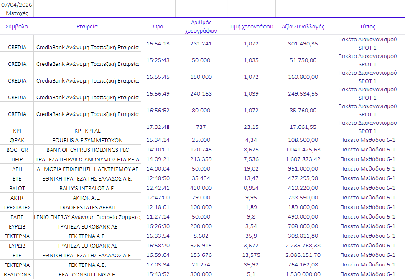This screenshot has width=405, height=279.
Task: Click the Εταιρεία column header
Action: point(87,27)
